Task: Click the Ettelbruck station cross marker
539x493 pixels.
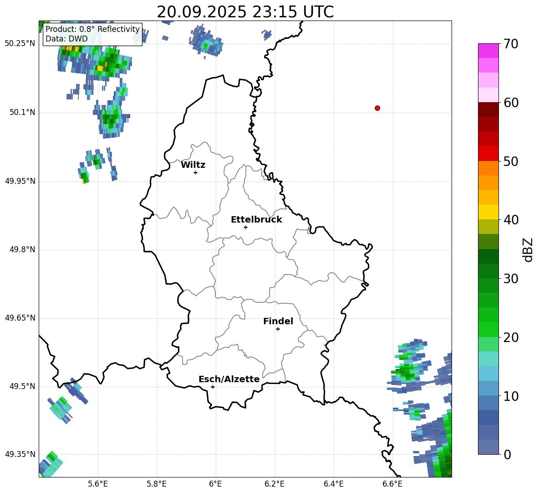Action: click(245, 227)
